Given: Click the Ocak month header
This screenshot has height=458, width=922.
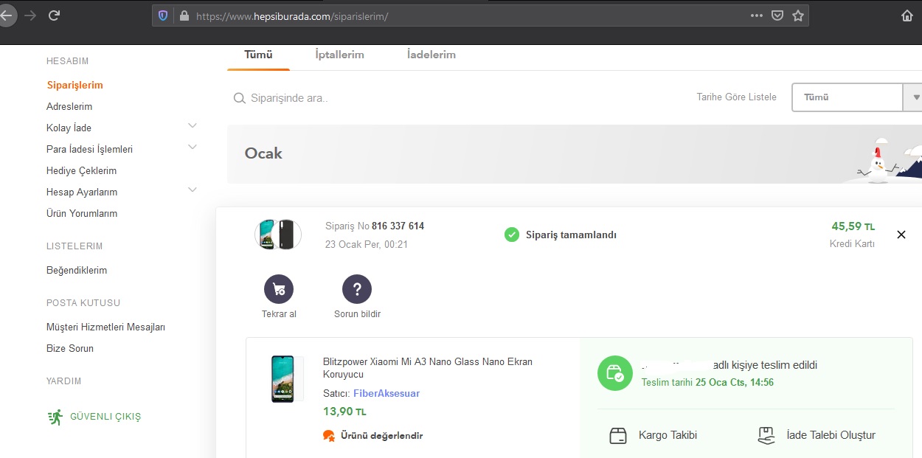Looking at the screenshot, I should 263,153.
